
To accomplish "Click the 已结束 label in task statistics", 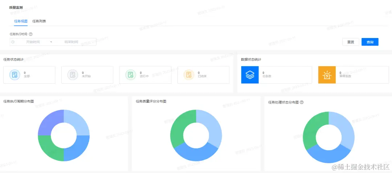I will [x=202, y=76].
